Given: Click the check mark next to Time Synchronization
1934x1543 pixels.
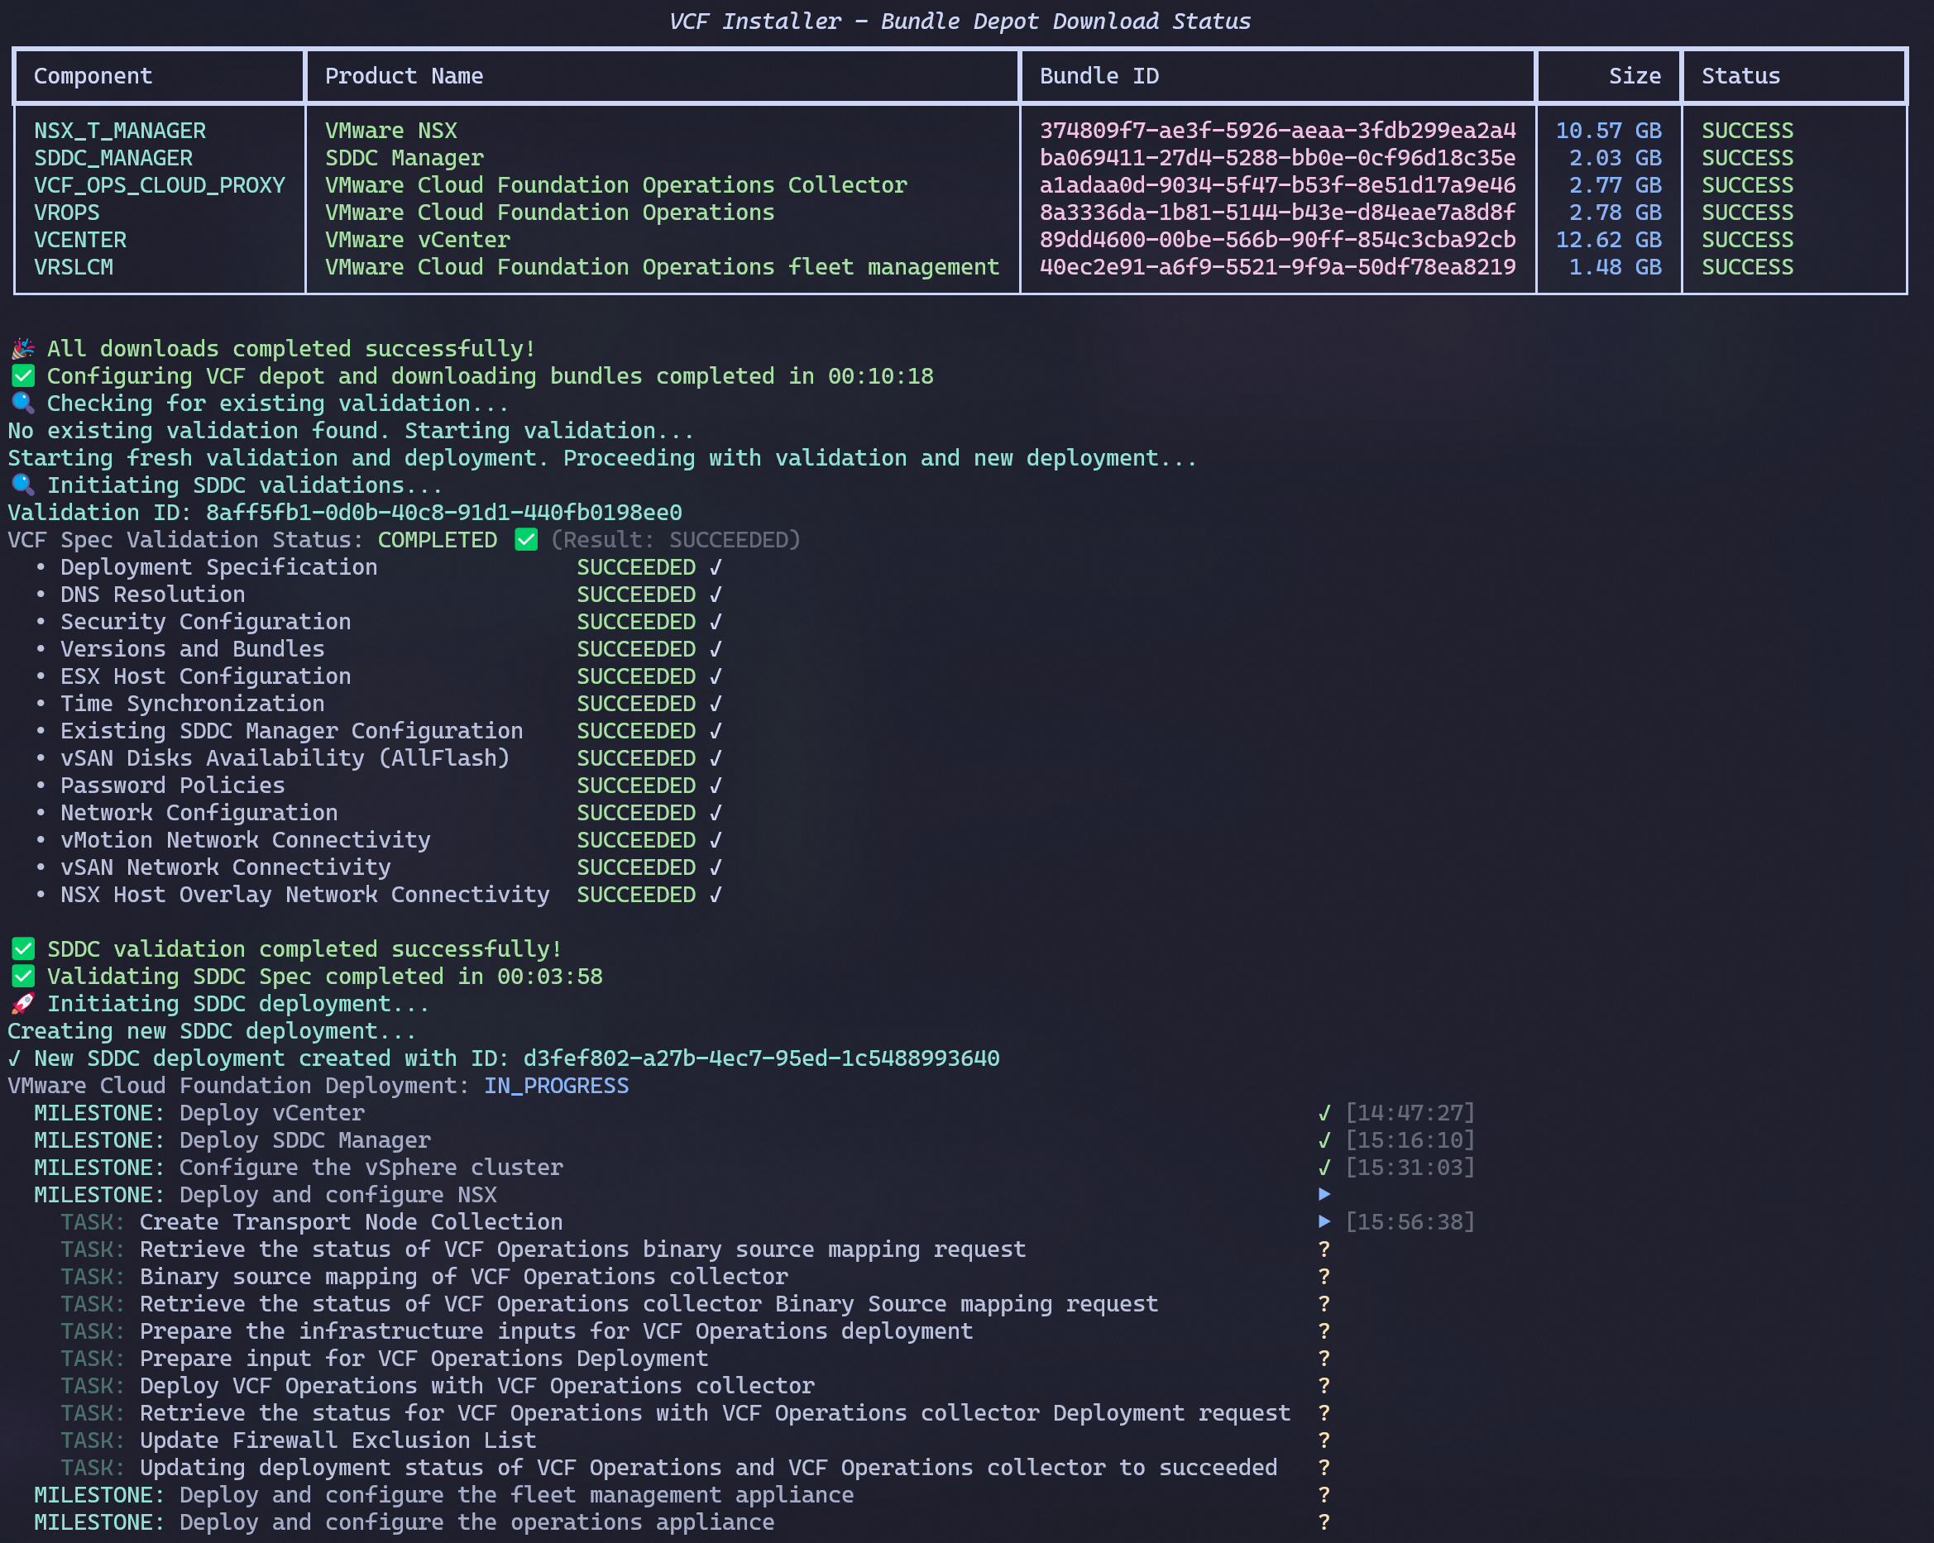Looking at the screenshot, I should [715, 704].
